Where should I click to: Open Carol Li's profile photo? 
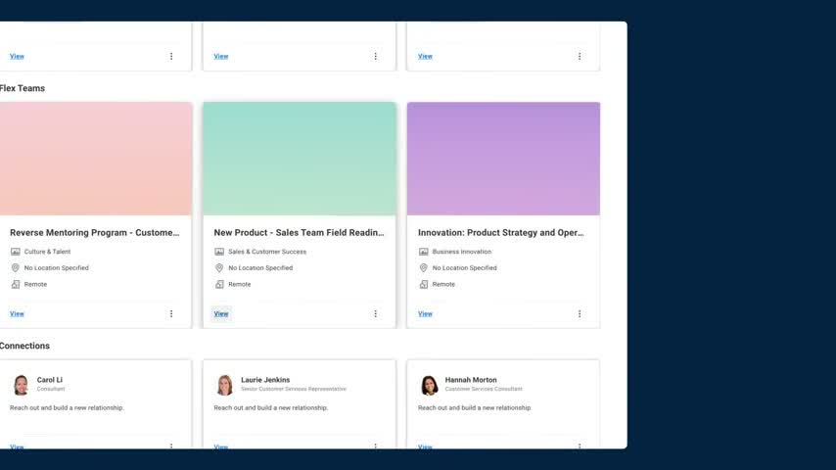21,385
